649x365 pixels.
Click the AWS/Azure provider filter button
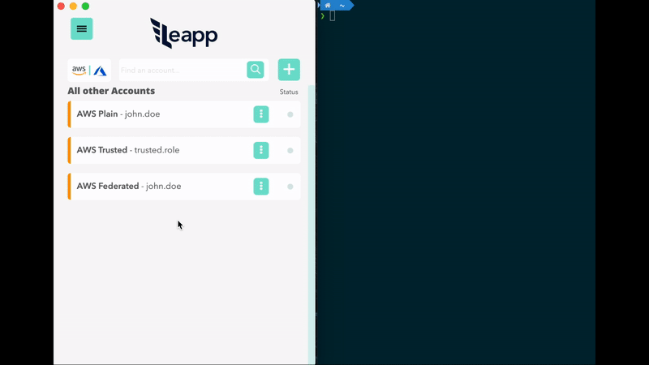[89, 70]
